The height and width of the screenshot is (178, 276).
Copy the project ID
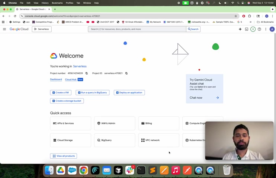(126, 73)
